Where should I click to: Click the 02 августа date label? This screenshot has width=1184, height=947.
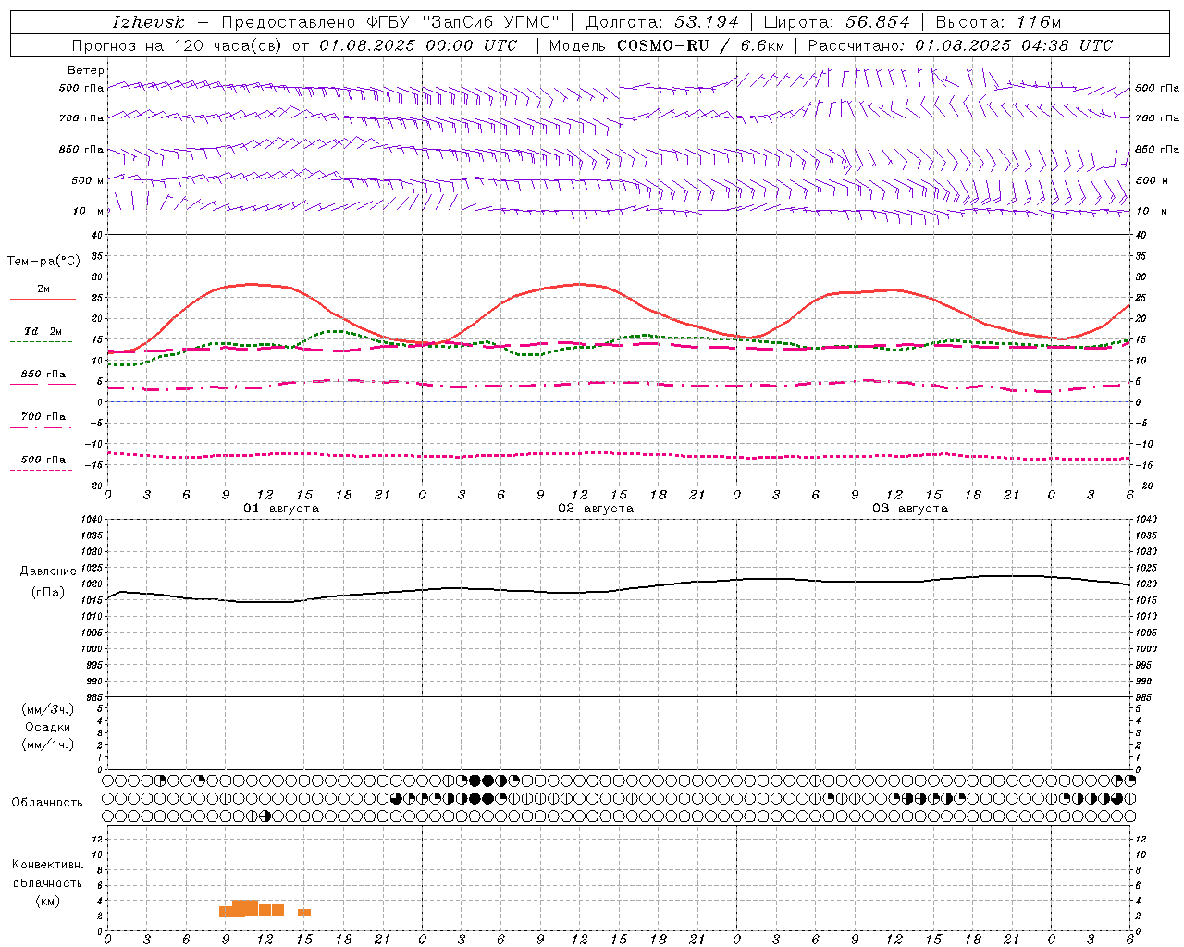click(596, 509)
